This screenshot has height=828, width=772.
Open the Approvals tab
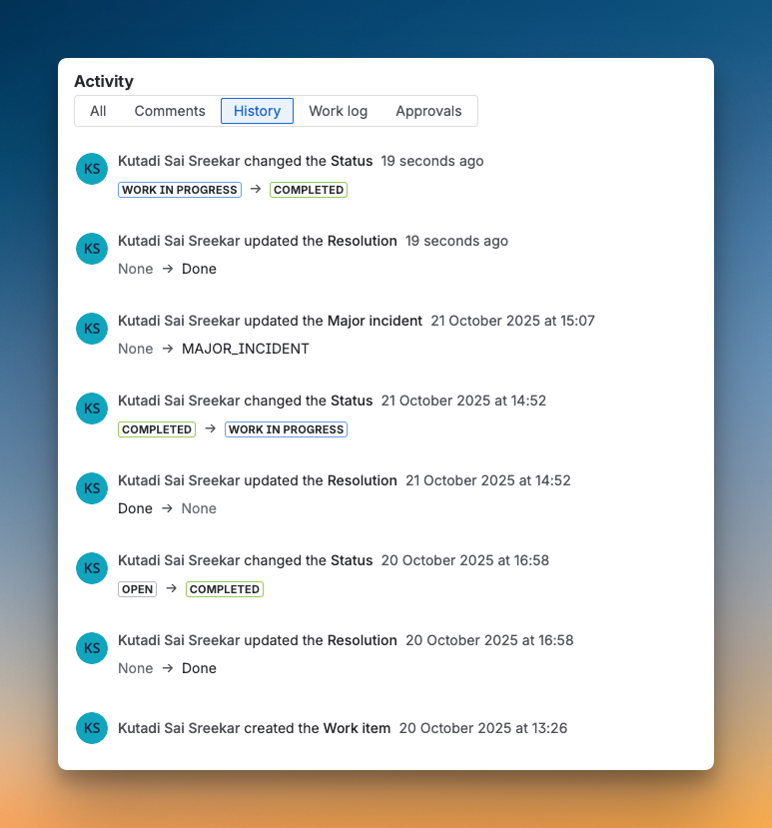(428, 111)
